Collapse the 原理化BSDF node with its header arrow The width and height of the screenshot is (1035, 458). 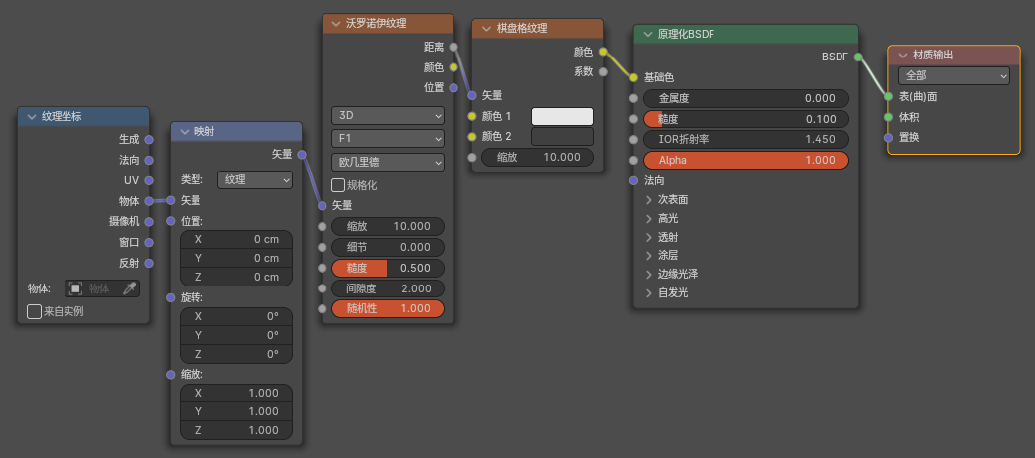coord(647,35)
